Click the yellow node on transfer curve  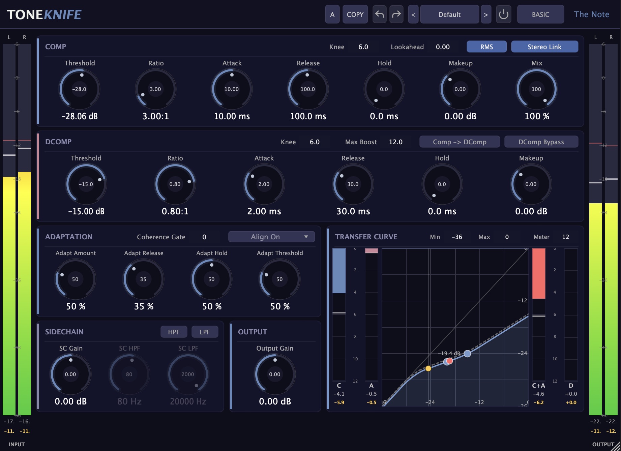428,368
